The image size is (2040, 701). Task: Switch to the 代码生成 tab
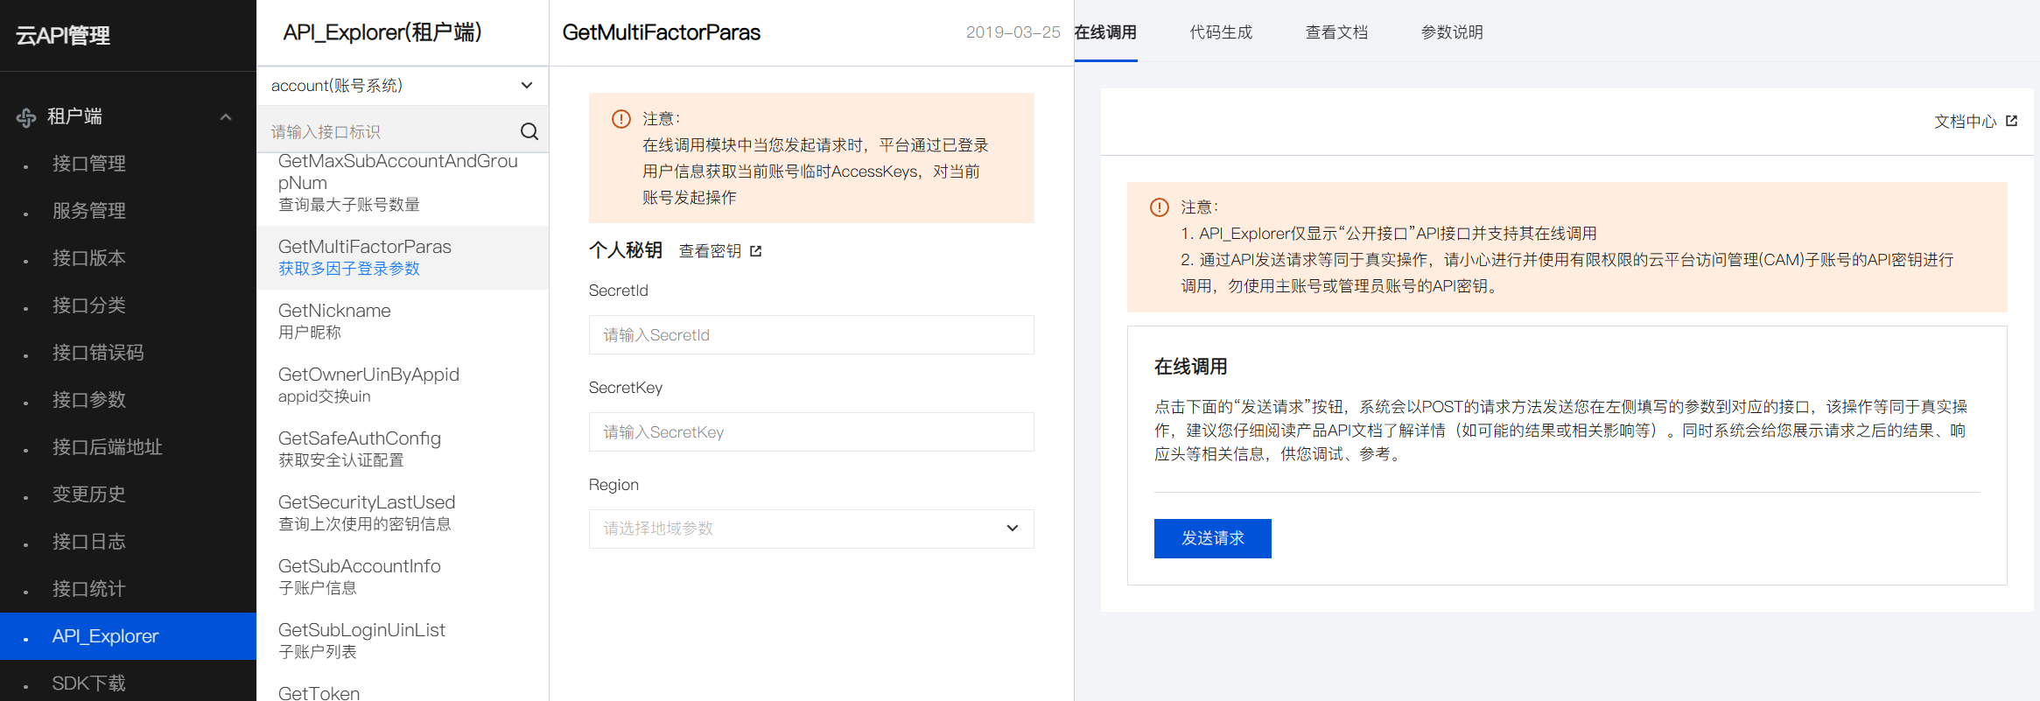point(1221,32)
